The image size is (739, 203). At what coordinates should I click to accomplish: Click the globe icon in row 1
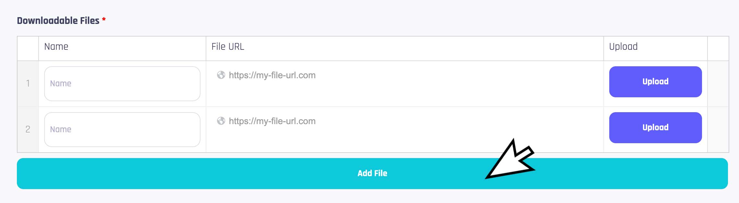click(x=221, y=75)
